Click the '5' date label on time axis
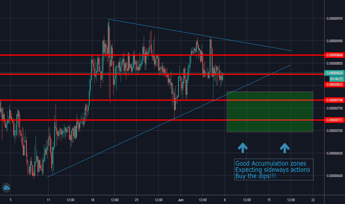Viewport: 345px width, 204px height. 11,200
